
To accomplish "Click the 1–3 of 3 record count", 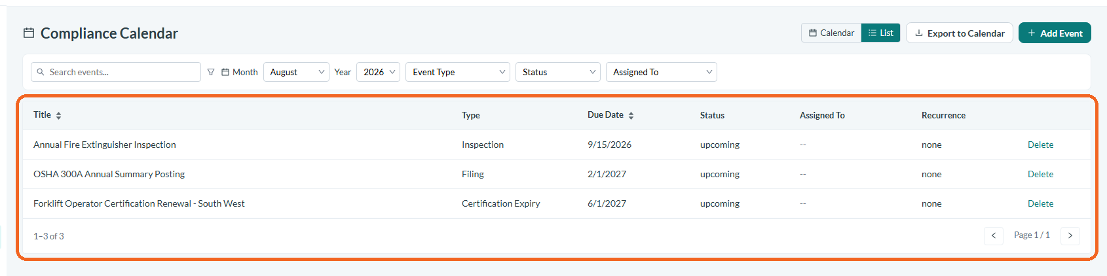I will [x=48, y=236].
